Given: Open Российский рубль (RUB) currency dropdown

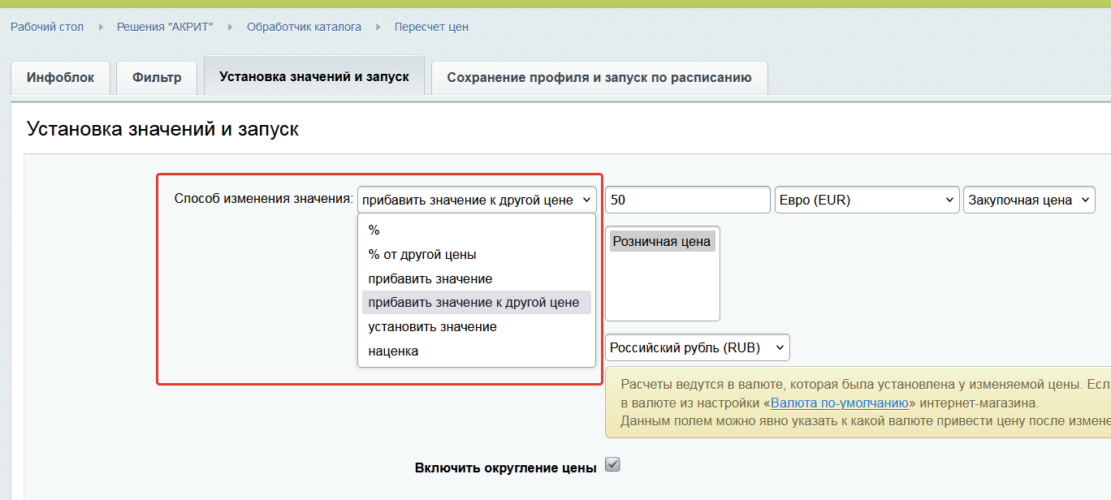Looking at the screenshot, I should (x=697, y=348).
